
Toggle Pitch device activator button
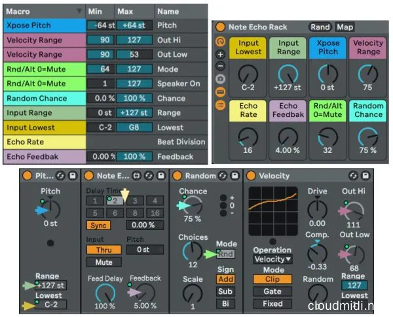pyautogui.click(x=27, y=176)
